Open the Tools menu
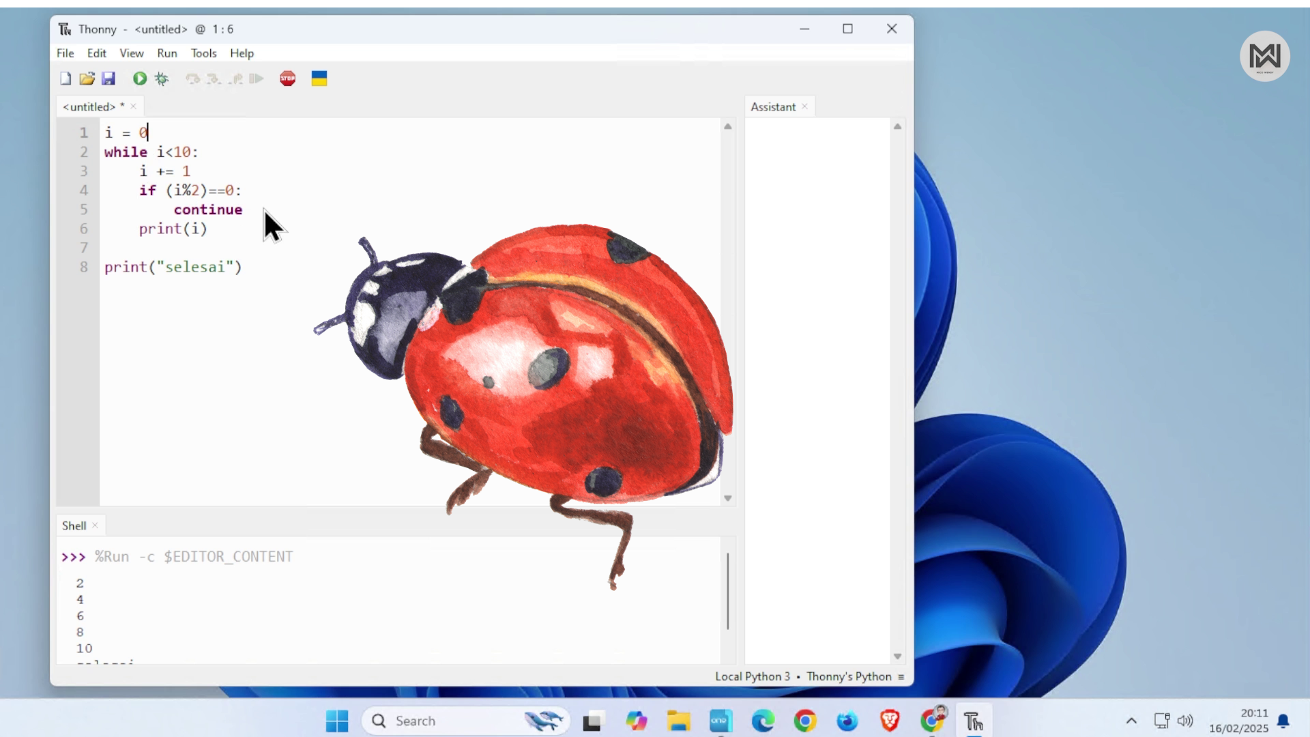The height and width of the screenshot is (737, 1310). [203, 53]
